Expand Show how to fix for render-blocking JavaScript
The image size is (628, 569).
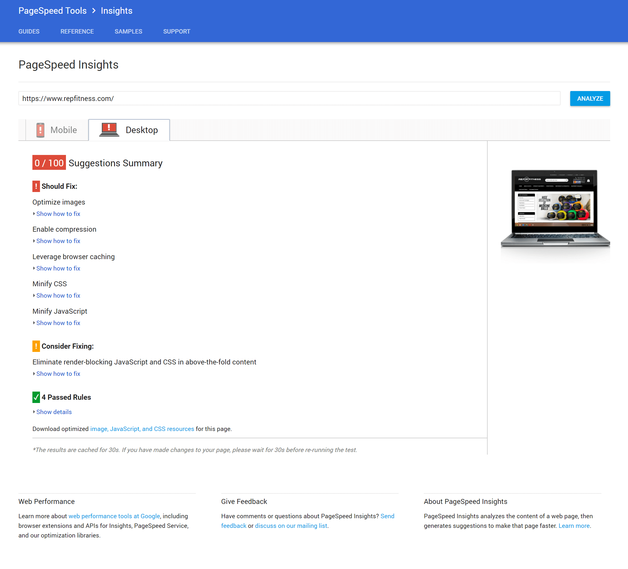coord(58,373)
